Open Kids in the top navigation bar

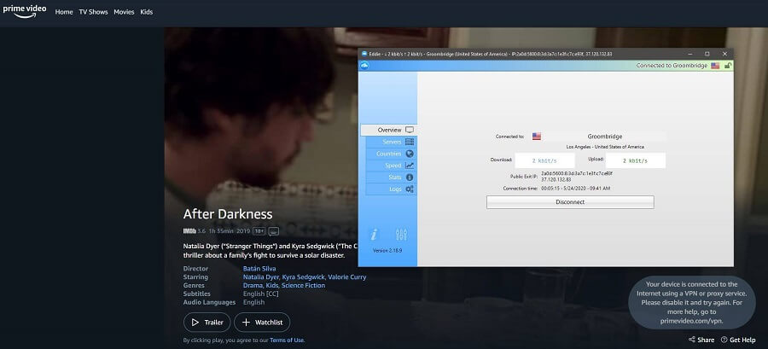coord(147,12)
